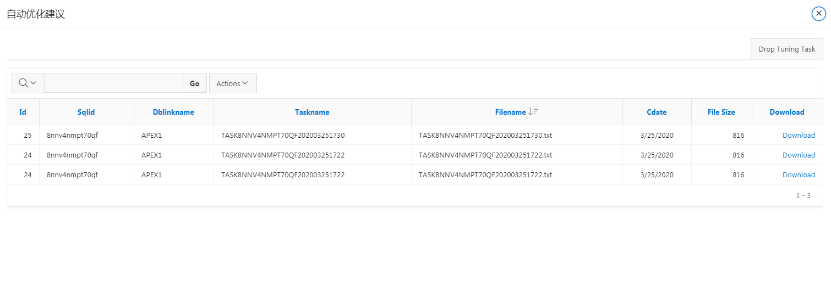
Task: Focus the report search text field
Action: pos(114,83)
